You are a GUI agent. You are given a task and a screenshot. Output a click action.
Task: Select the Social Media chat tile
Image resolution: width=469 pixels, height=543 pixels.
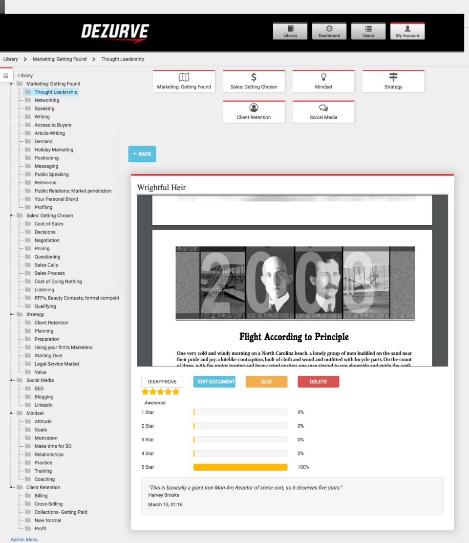coord(323,111)
